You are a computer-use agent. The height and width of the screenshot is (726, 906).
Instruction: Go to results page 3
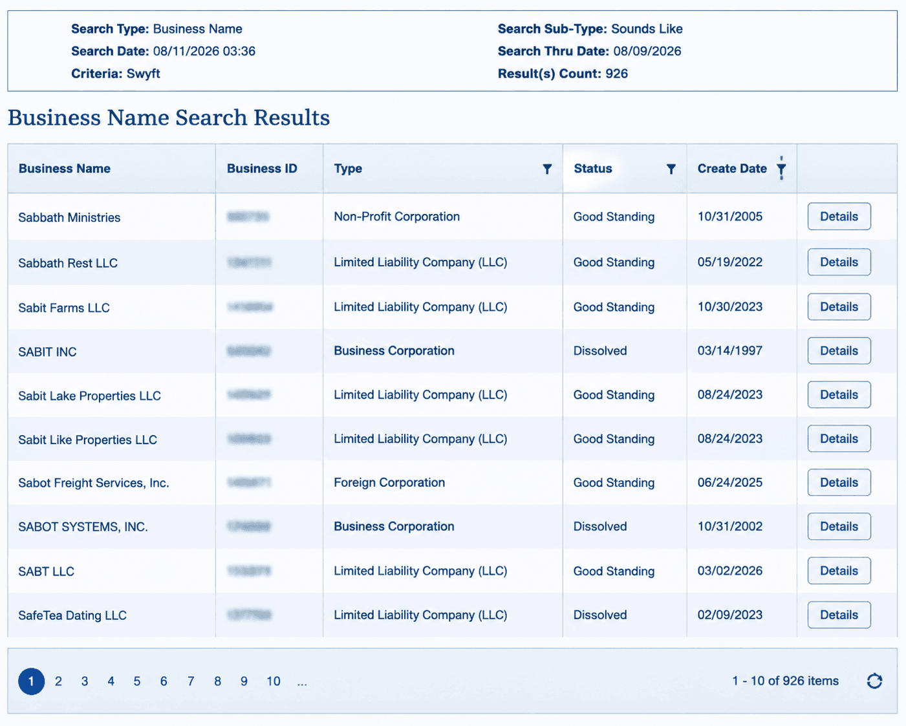pyautogui.click(x=85, y=681)
